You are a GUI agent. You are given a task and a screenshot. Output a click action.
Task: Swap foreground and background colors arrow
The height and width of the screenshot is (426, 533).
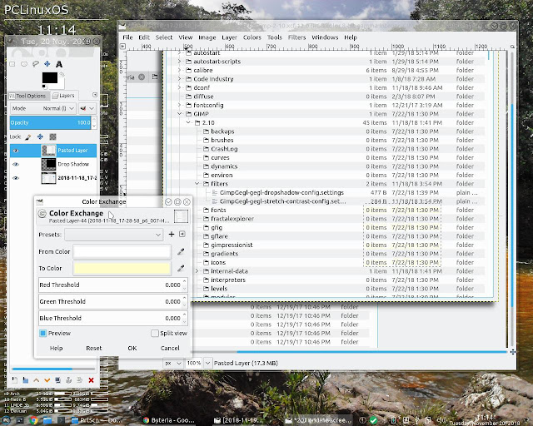pyautogui.click(x=62, y=74)
